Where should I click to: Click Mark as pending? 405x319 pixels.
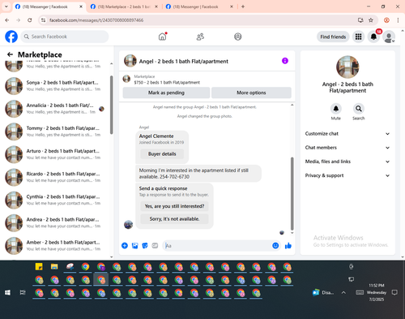coord(166,93)
